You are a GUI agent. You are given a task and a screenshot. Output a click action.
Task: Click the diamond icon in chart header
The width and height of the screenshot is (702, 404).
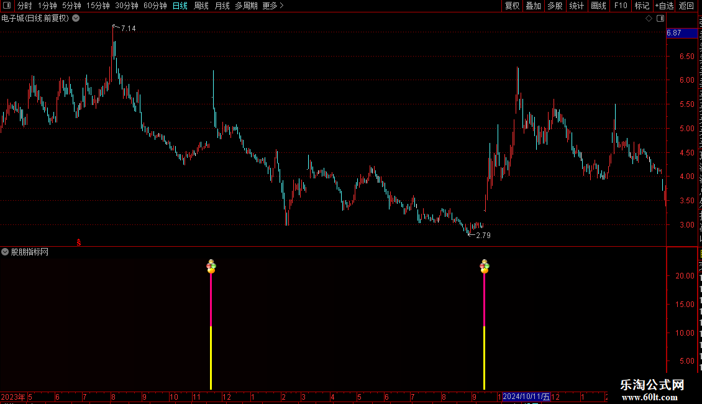[x=649, y=19]
